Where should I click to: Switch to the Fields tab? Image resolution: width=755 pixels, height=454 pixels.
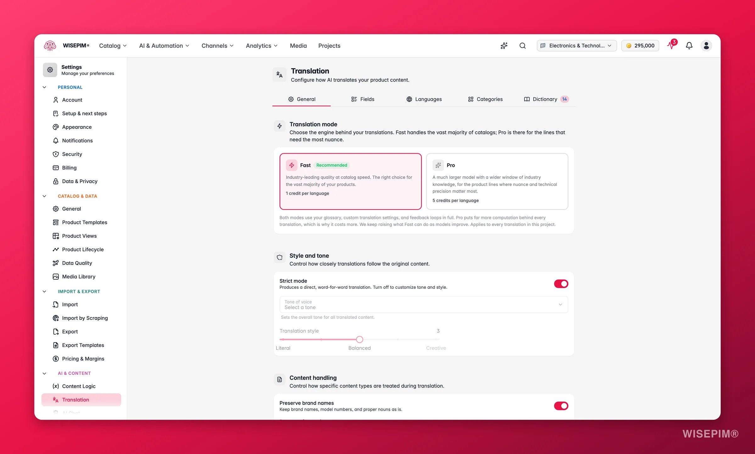pos(363,99)
